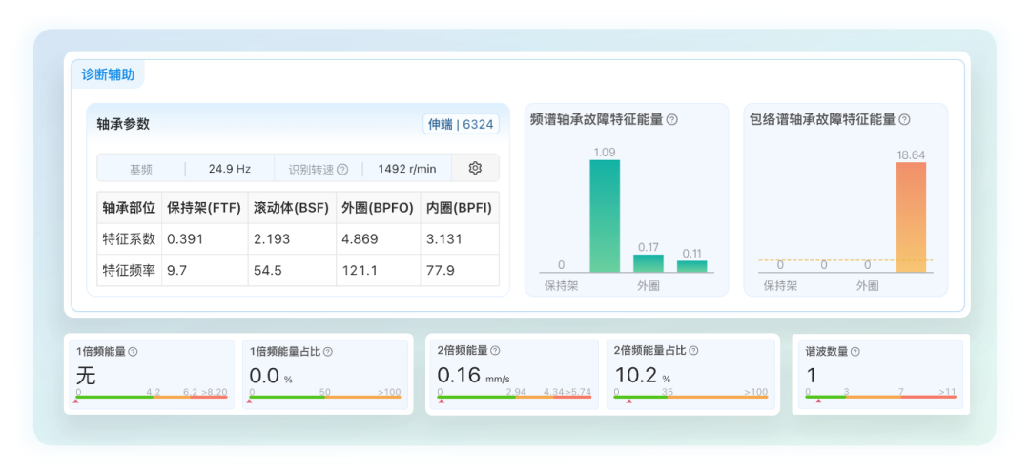Screen dimensions: 1030x474
Task: Click the 保持架(FTF) column header
Action: tap(204, 208)
